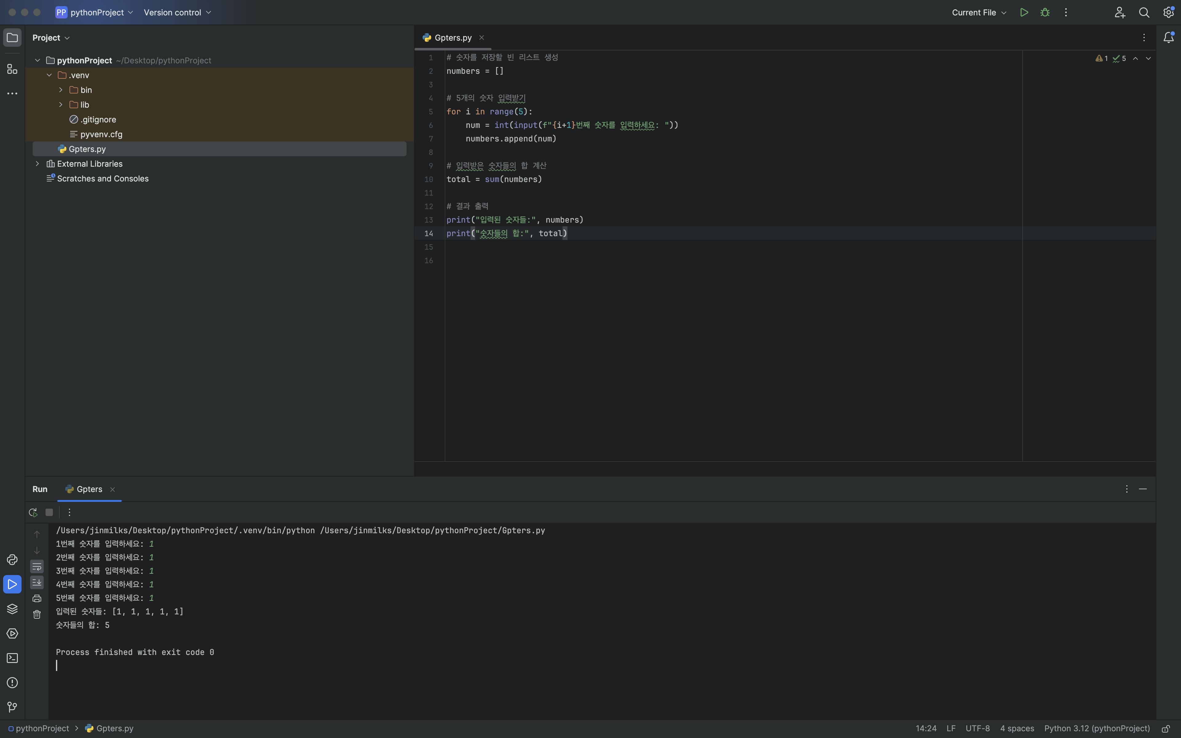1181x738 pixels.
Task: Open the Terminal tool window
Action: point(12,658)
